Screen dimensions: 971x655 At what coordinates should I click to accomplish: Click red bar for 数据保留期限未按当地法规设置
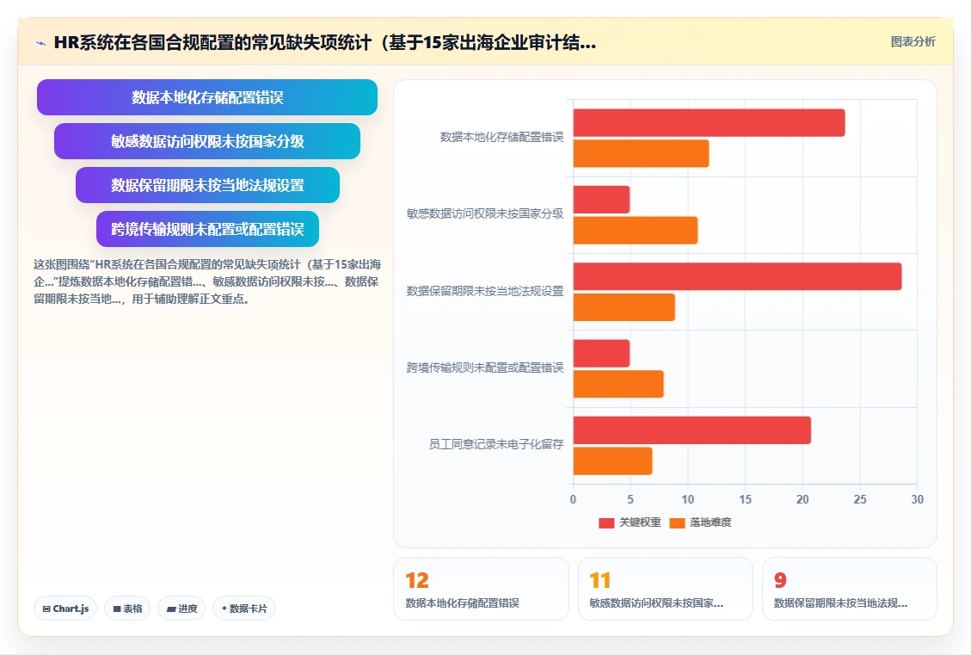point(738,276)
